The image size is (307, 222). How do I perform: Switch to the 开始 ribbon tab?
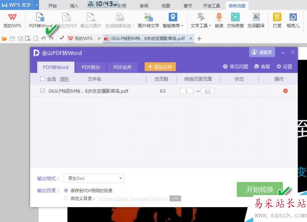pyautogui.click(x=52, y=6)
